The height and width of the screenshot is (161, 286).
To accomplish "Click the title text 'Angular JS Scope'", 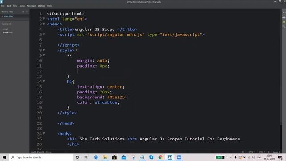I will point(94,30).
